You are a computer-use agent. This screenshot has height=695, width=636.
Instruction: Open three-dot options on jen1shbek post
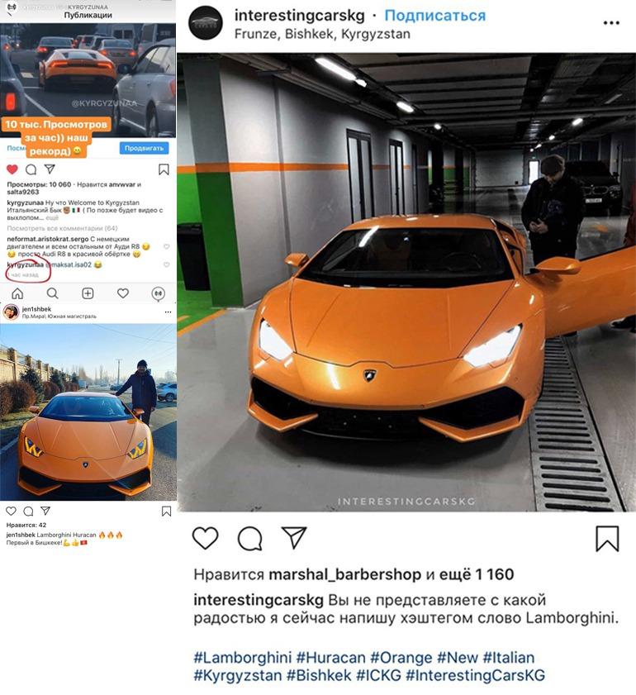(168, 312)
